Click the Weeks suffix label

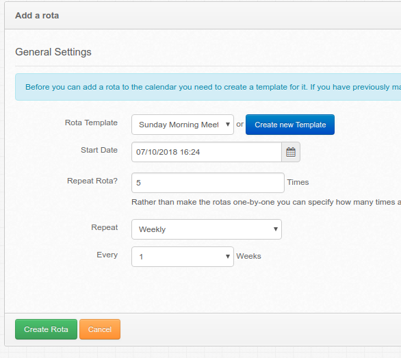pos(248,256)
